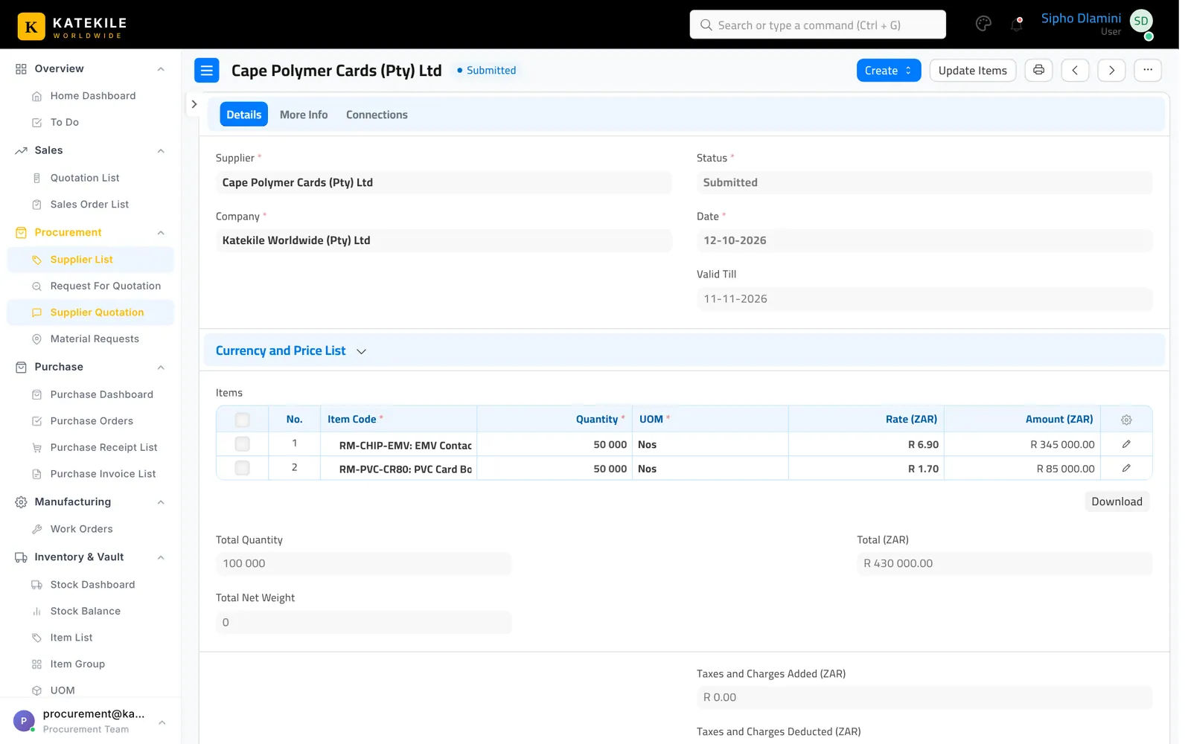This screenshot has width=1191, height=744.
Task: Click the blue sidebar menu icon
Action: click(207, 70)
